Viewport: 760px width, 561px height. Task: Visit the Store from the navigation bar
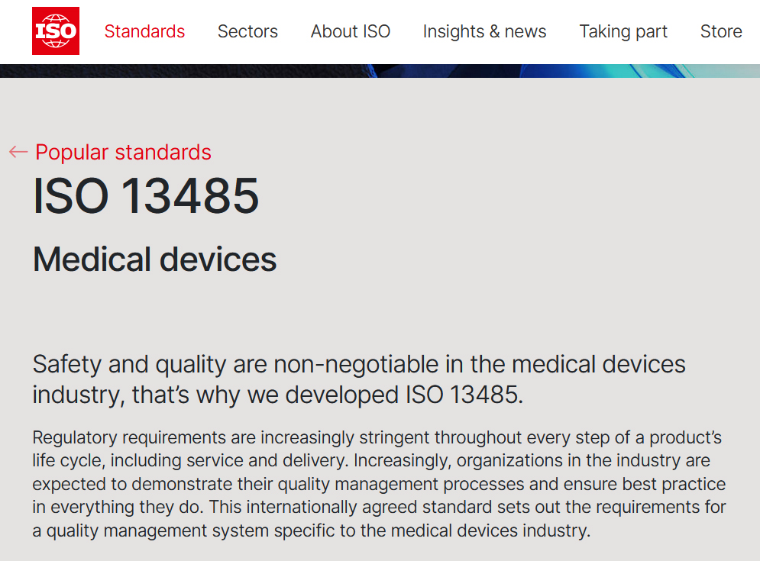[720, 31]
